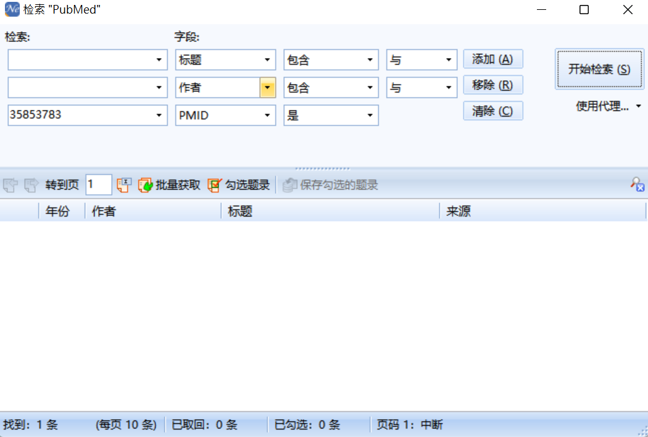Image resolution: width=648 pixels, height=437 pixels.
Task: Open second row 与 operator dropdown
Action: coord(449,88)
